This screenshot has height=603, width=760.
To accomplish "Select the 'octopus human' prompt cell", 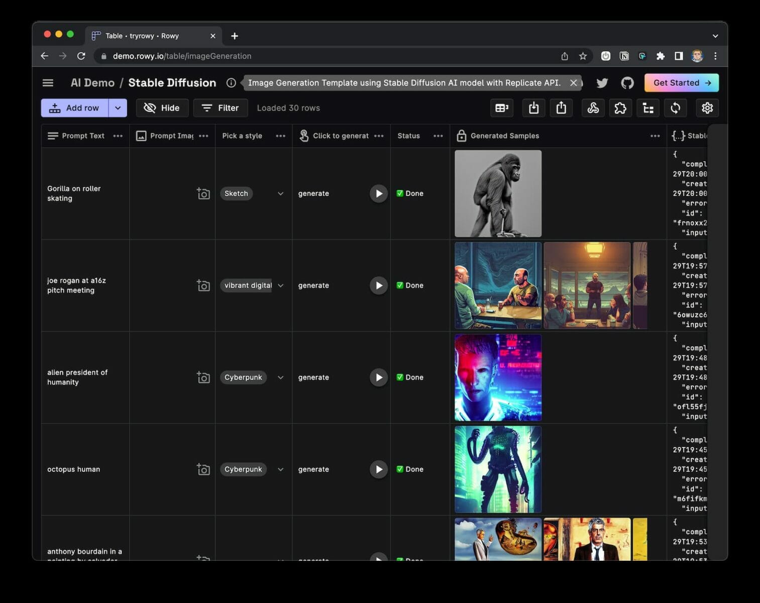I will coord(85,469).
